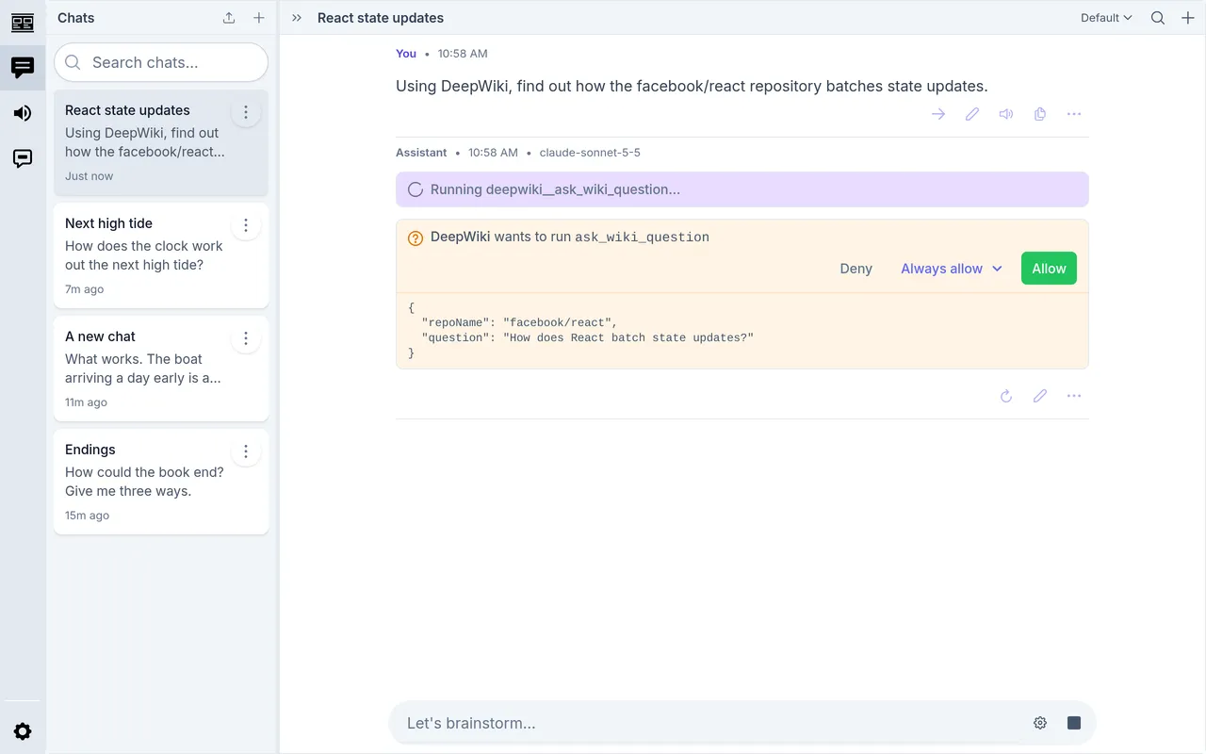The width and height of the screenshot is (1206, 754).
Task: Edit the assistant response with pencil
Action: coord(1040,396)
